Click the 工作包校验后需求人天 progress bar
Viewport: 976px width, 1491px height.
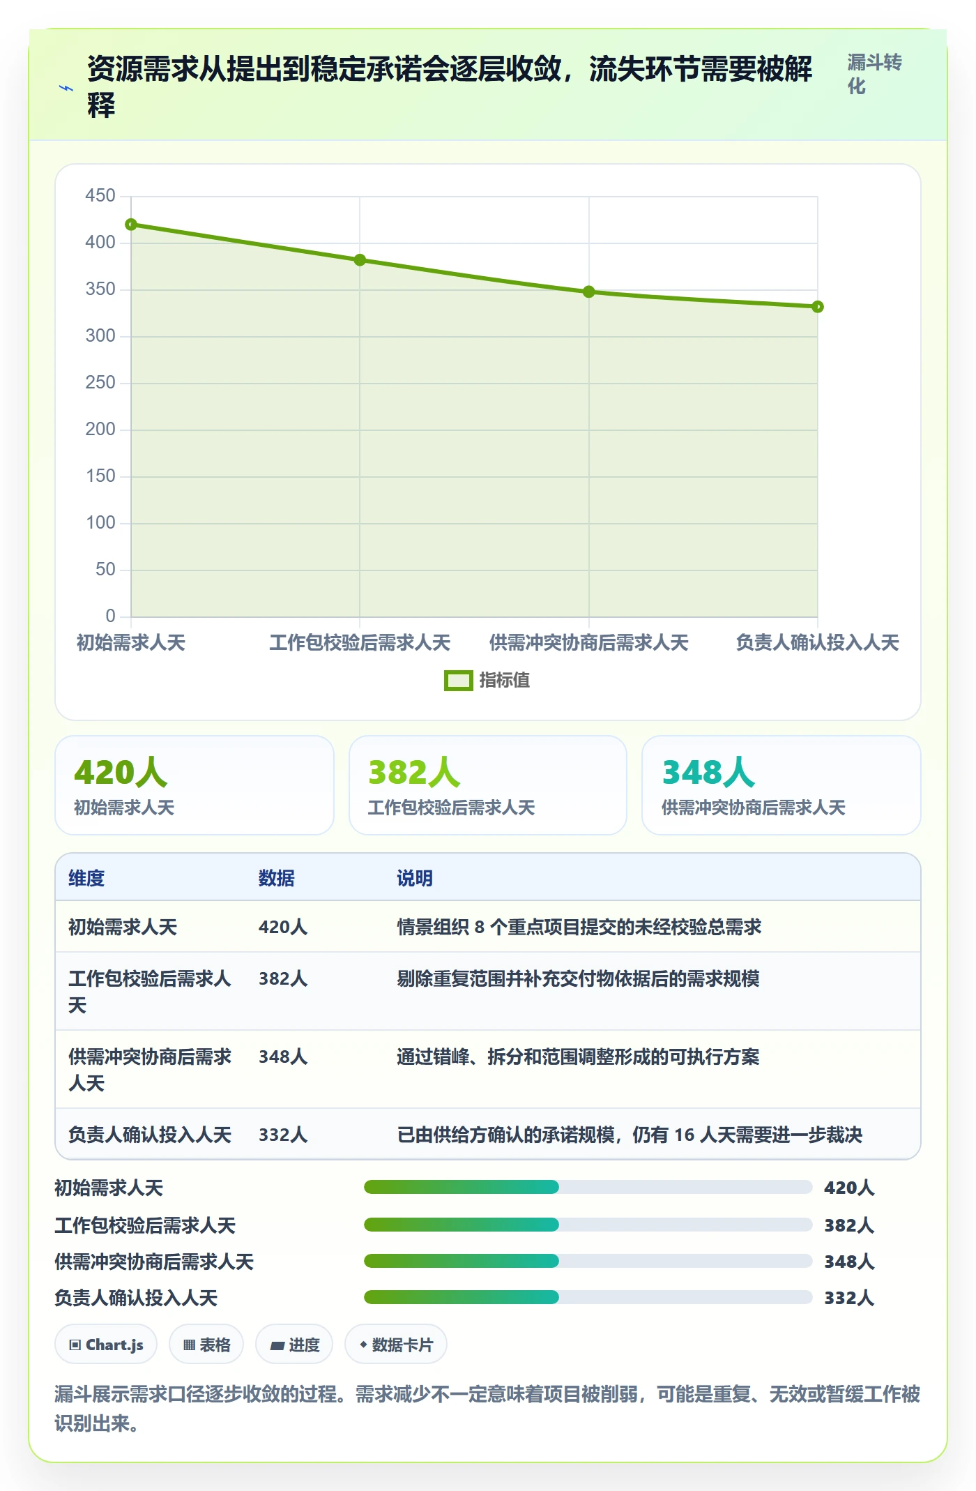coord(588,1225)
